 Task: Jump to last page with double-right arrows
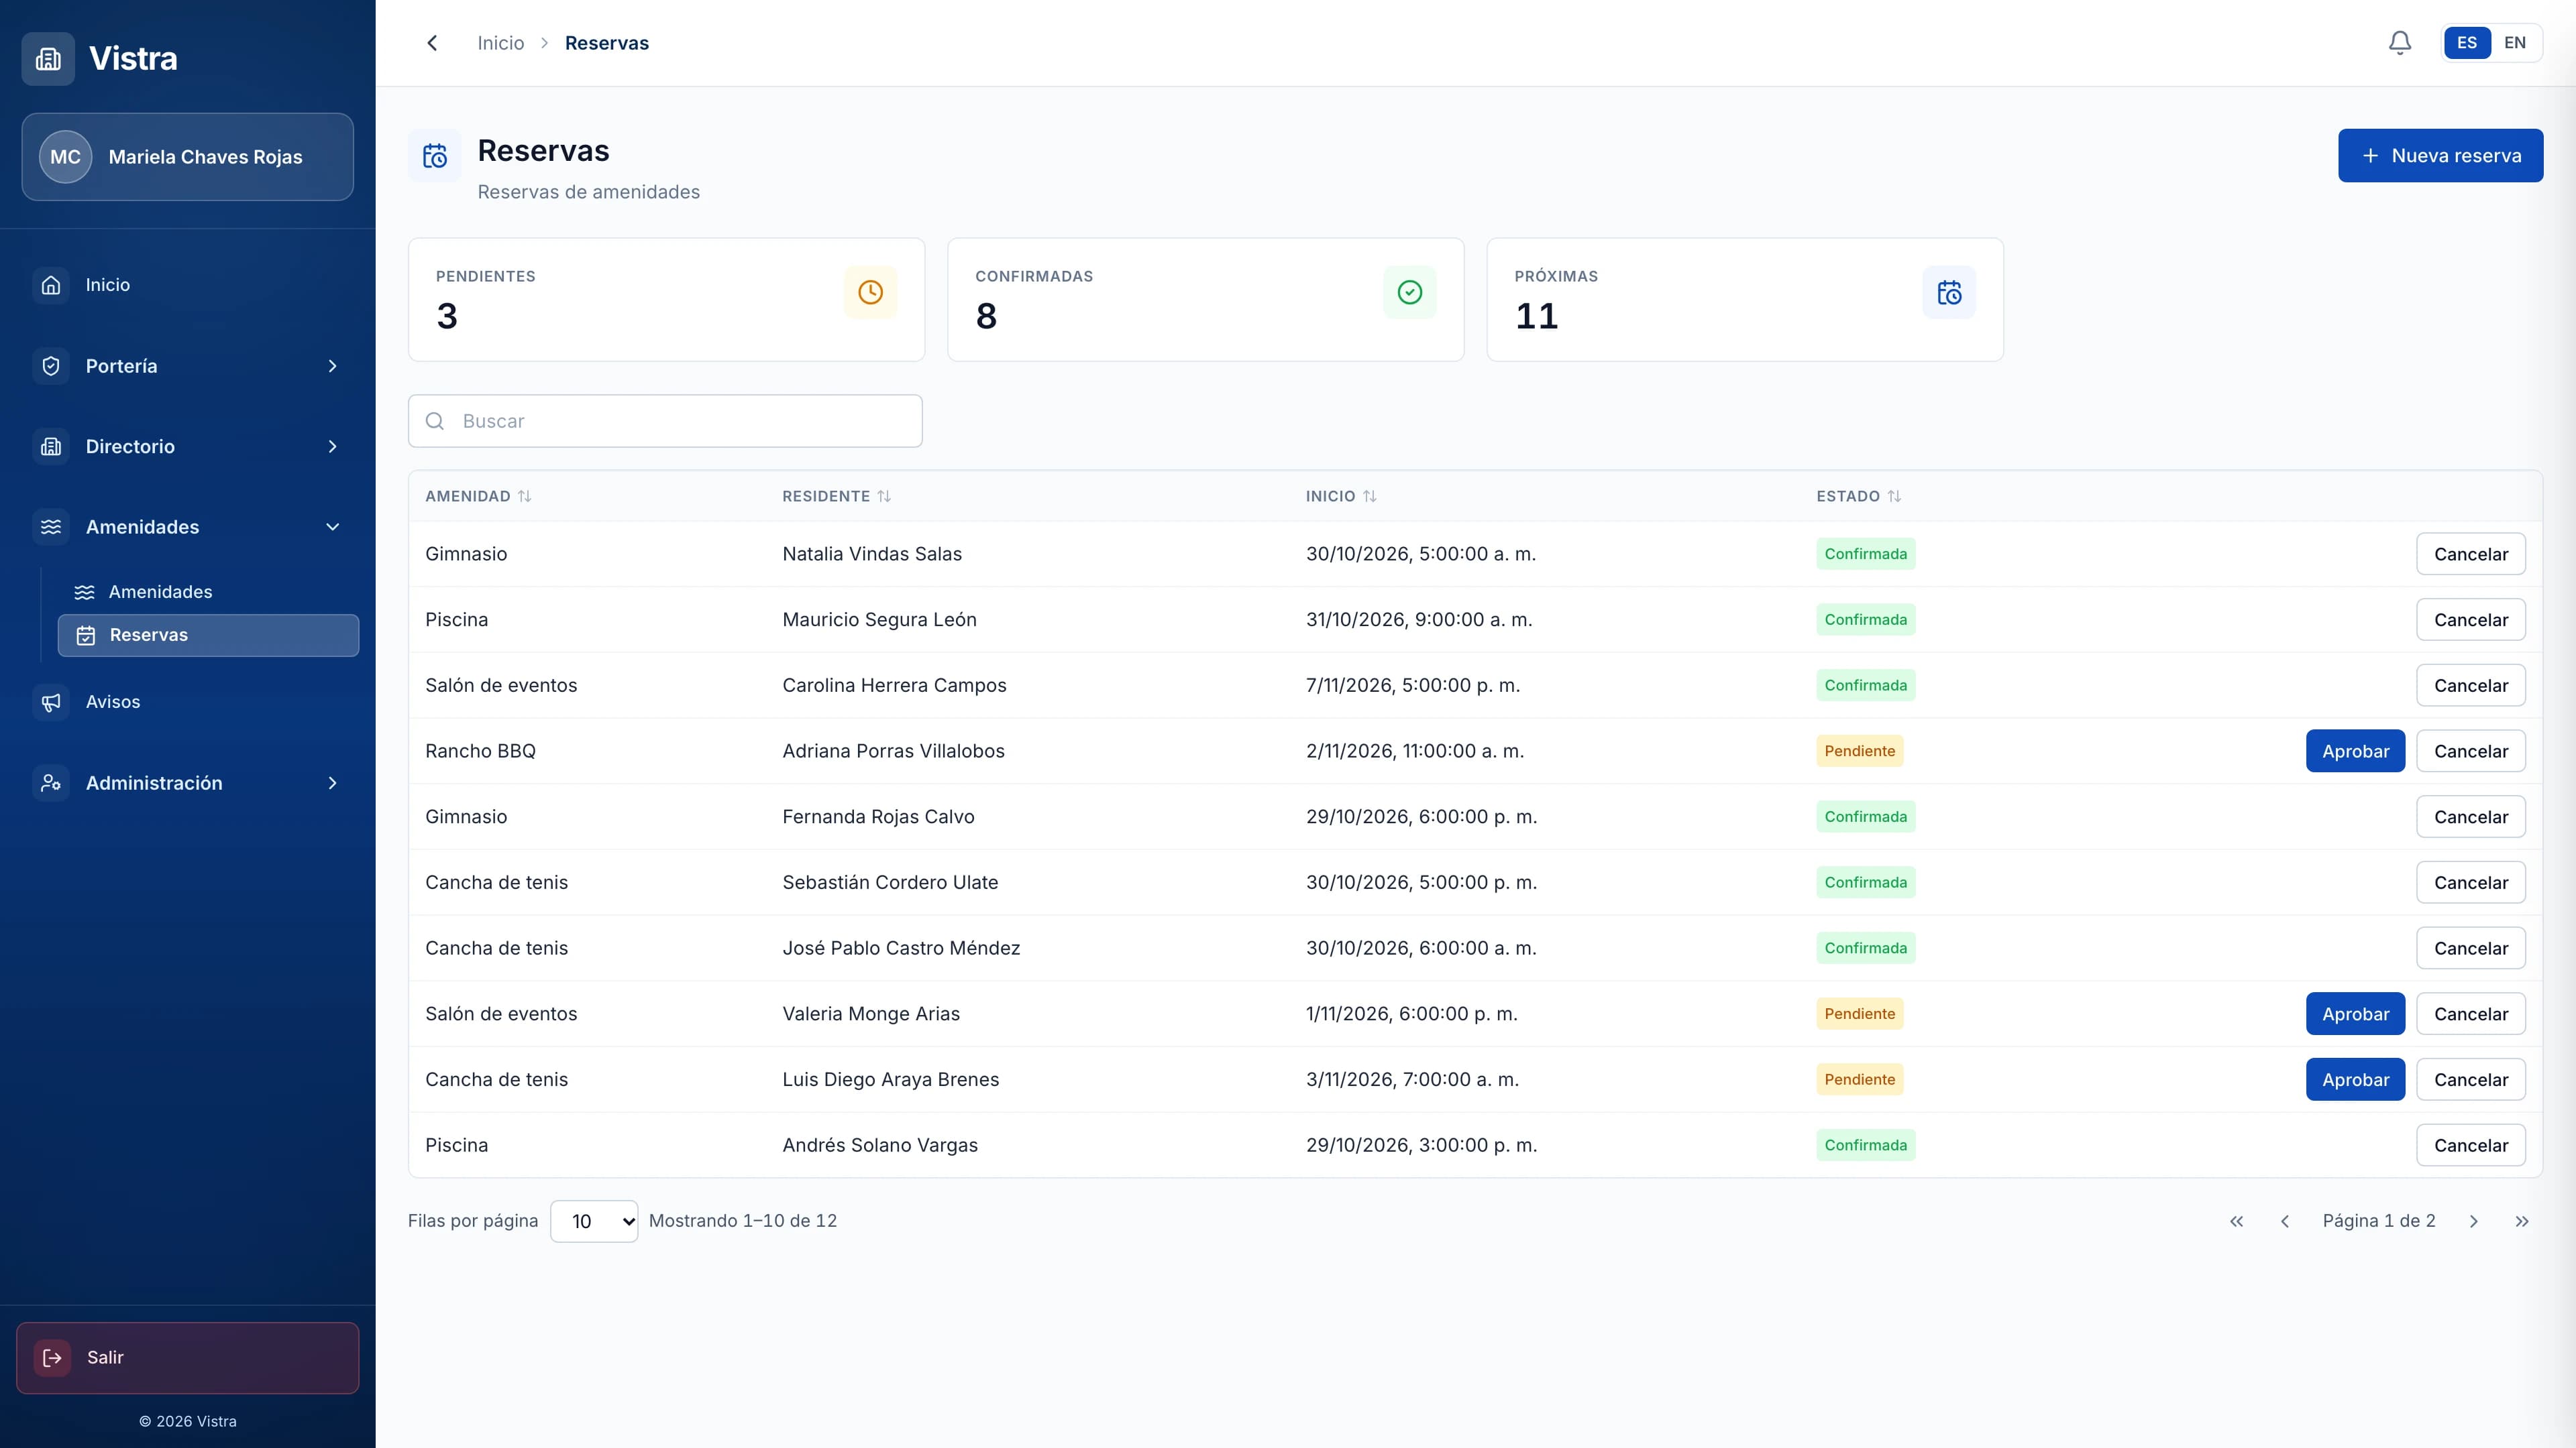point(2522,1221)
